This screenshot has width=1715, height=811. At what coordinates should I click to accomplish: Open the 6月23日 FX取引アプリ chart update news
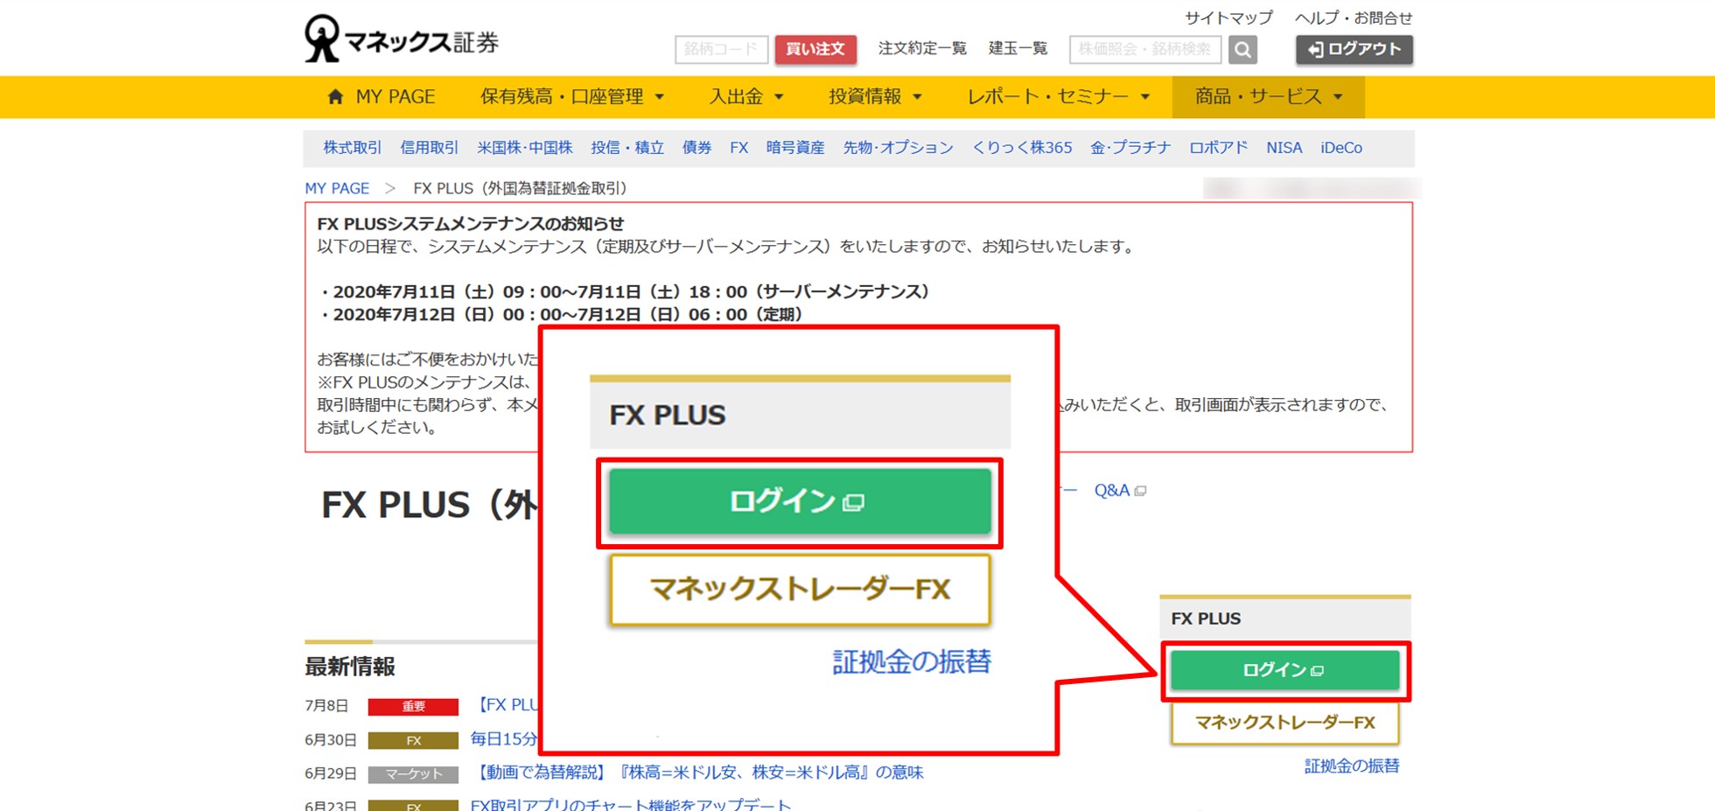631,805
